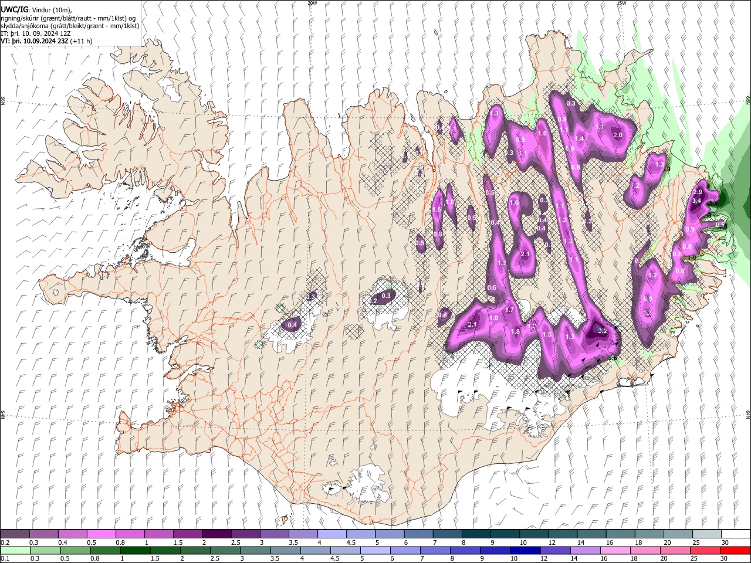Select the top-row legend swatch labeled 12

(x=562, y=534)
